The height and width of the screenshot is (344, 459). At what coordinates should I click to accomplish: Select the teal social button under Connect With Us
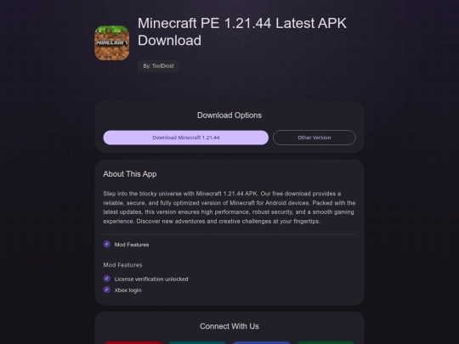pos(197,342)
